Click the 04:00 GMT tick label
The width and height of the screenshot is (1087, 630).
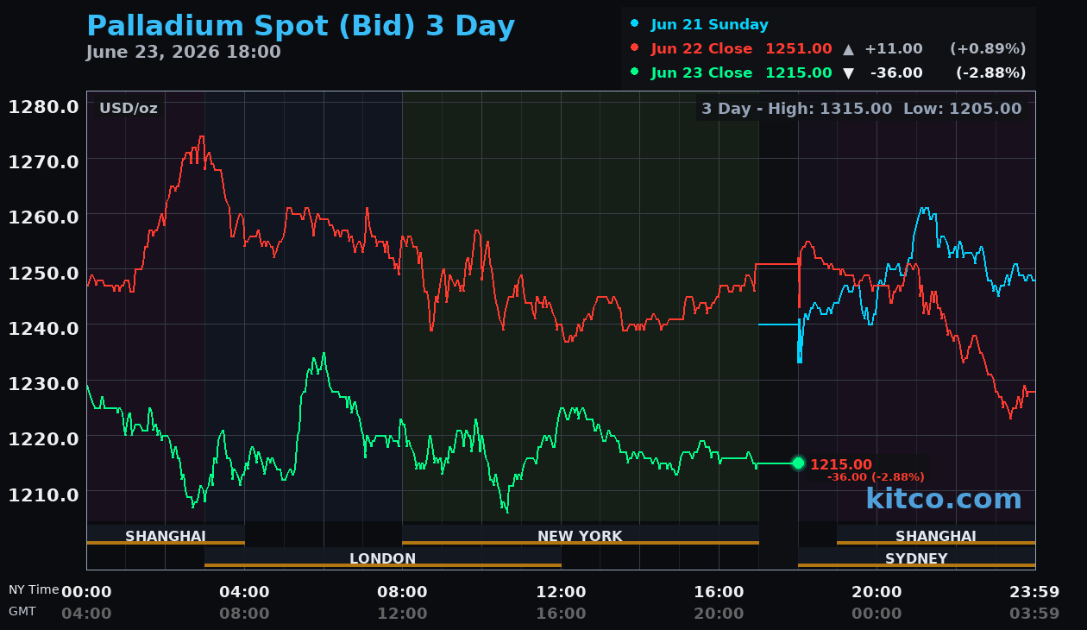coord(86,614)
